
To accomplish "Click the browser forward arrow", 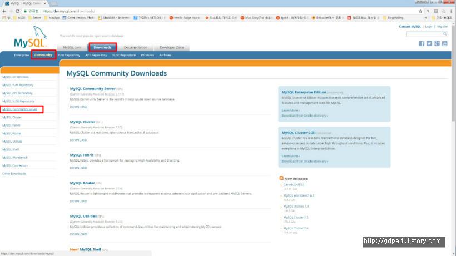I will [11, 11].
